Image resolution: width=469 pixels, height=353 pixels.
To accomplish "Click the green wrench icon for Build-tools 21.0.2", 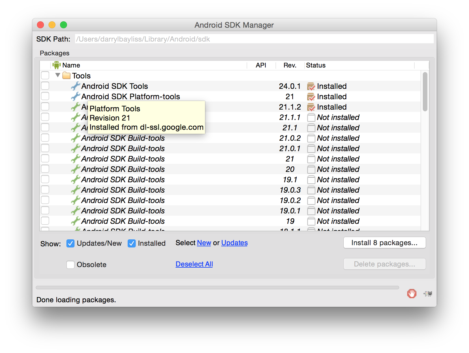I will pyautogui.click(x=75, y=138).
